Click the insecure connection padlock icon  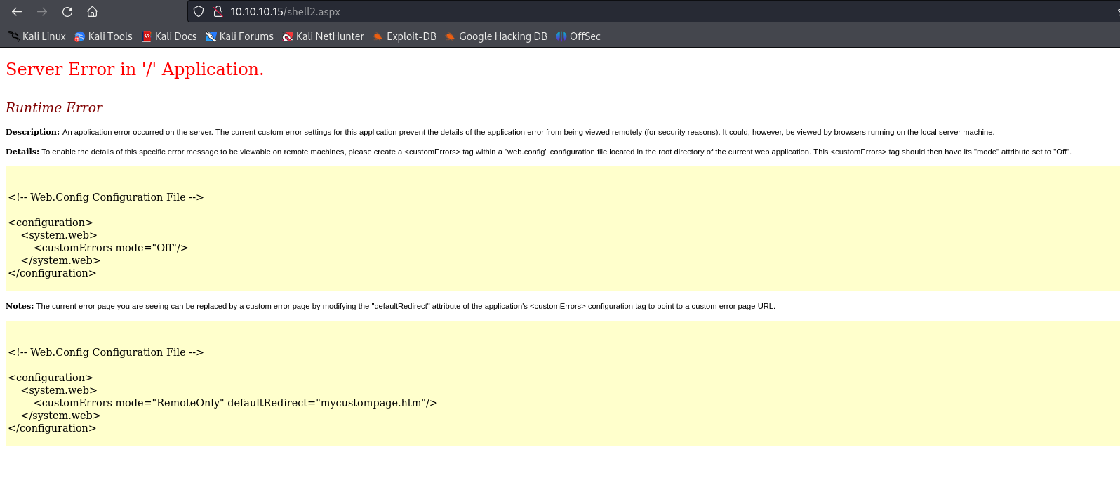(x=218, y=12)
